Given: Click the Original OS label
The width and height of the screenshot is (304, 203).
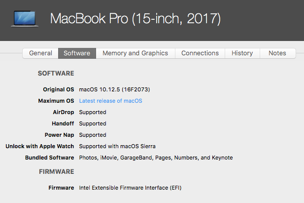Looking at the screenshot, I should [59, 89].
